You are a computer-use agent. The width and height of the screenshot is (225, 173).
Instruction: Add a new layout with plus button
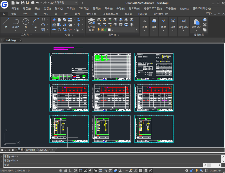pos(52,150)
